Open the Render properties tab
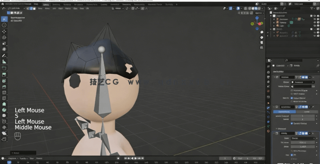This screenshot has width=320, height=164. coord(269,72)
